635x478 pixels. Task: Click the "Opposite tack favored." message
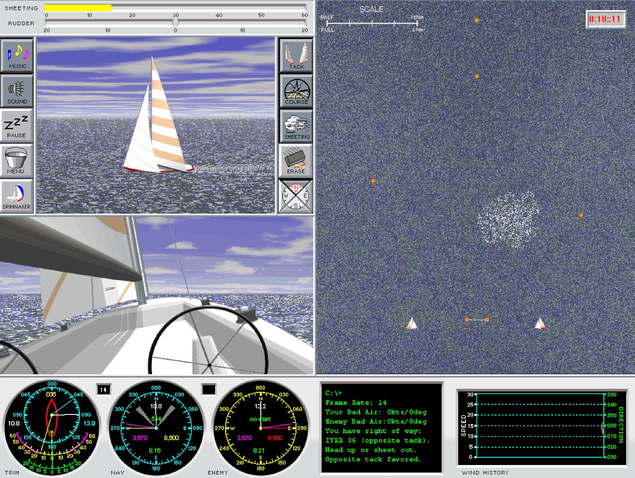tap(373, 459)
